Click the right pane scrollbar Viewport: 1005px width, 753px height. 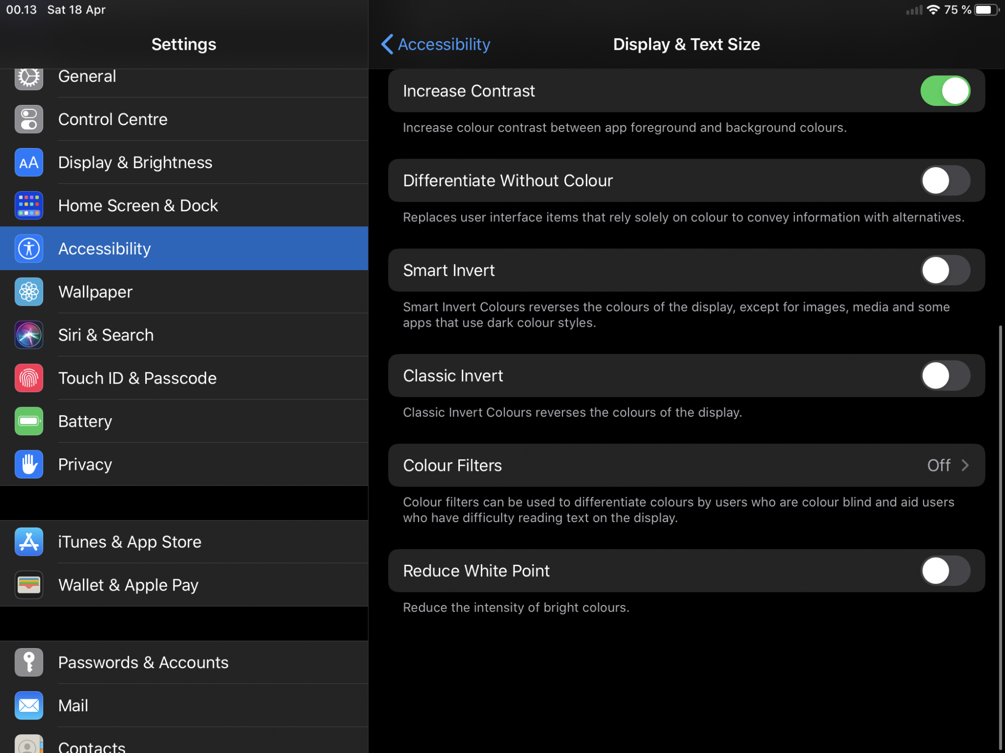tap(1000, 537)
